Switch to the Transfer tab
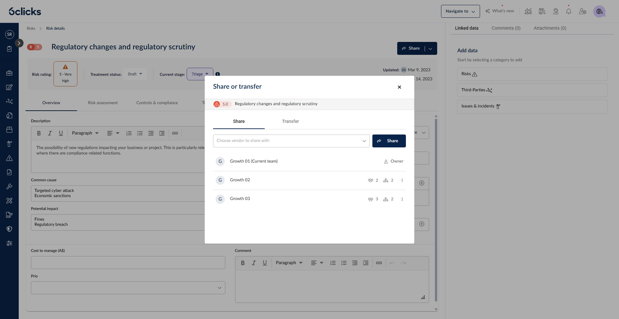619x319 pixels. pyautogui.click(x=290, y=121)
